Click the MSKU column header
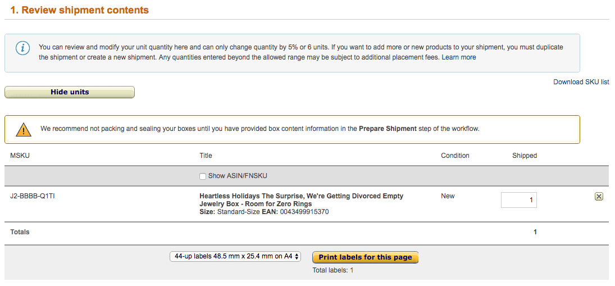The height and width of the screenshot is (286, 615). pyautogui.click(x=20, y=155)
